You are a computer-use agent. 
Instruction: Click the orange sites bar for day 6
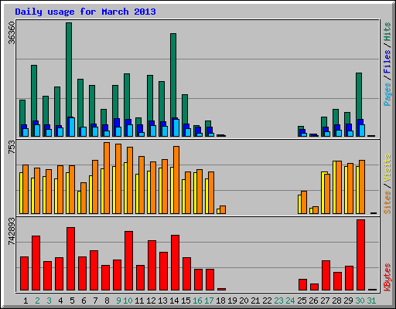[x=84, y=198]
